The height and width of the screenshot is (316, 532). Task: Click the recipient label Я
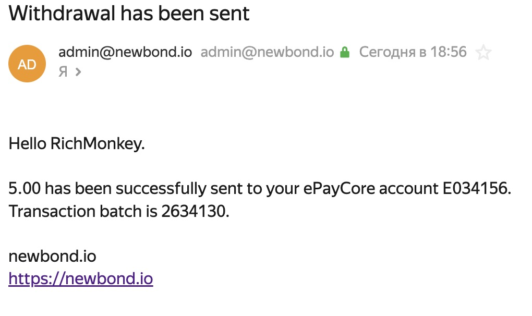(x=63, y=72)
